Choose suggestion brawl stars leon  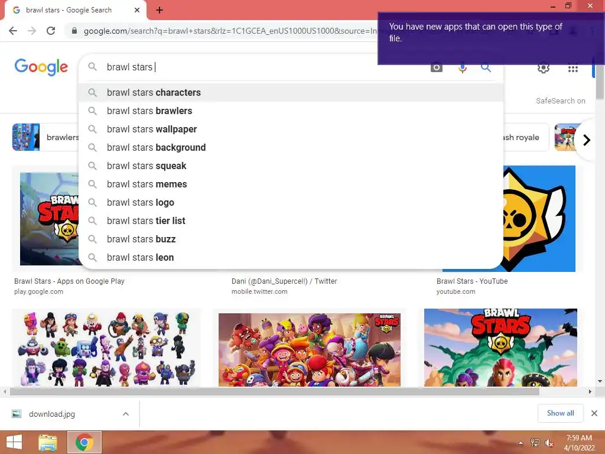(x=291, y=258)
